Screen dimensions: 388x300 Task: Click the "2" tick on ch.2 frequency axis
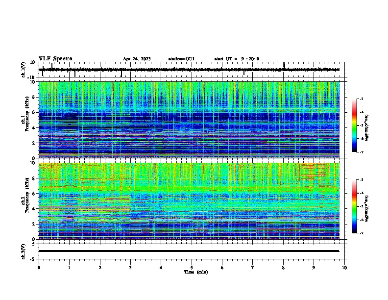click(x=35, y=224)
